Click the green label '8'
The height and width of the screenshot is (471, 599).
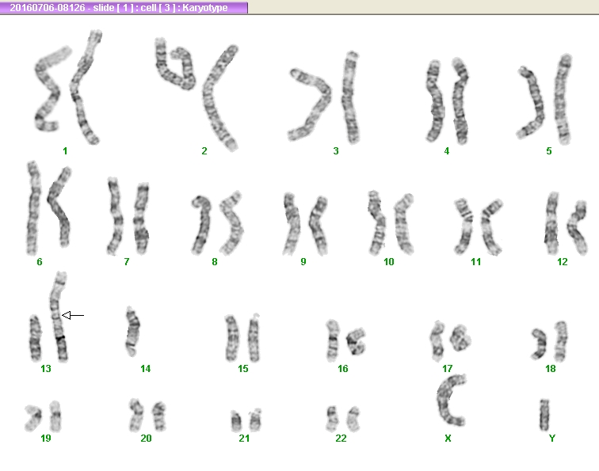[215, 262]
